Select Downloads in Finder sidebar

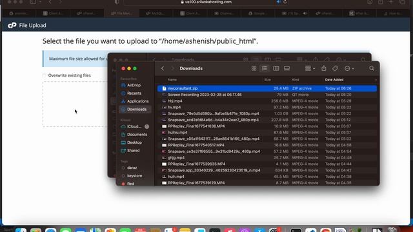click(135, 109)
